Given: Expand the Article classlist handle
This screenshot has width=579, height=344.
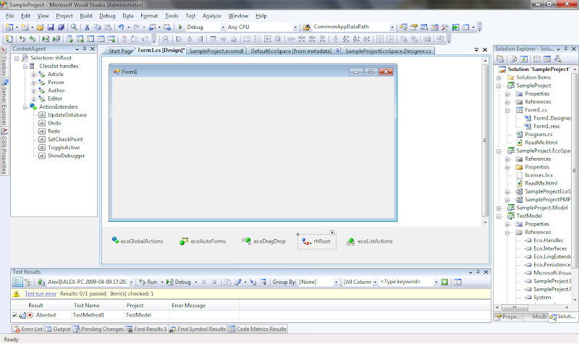Looking at the screenshot, I should [33, 75].
